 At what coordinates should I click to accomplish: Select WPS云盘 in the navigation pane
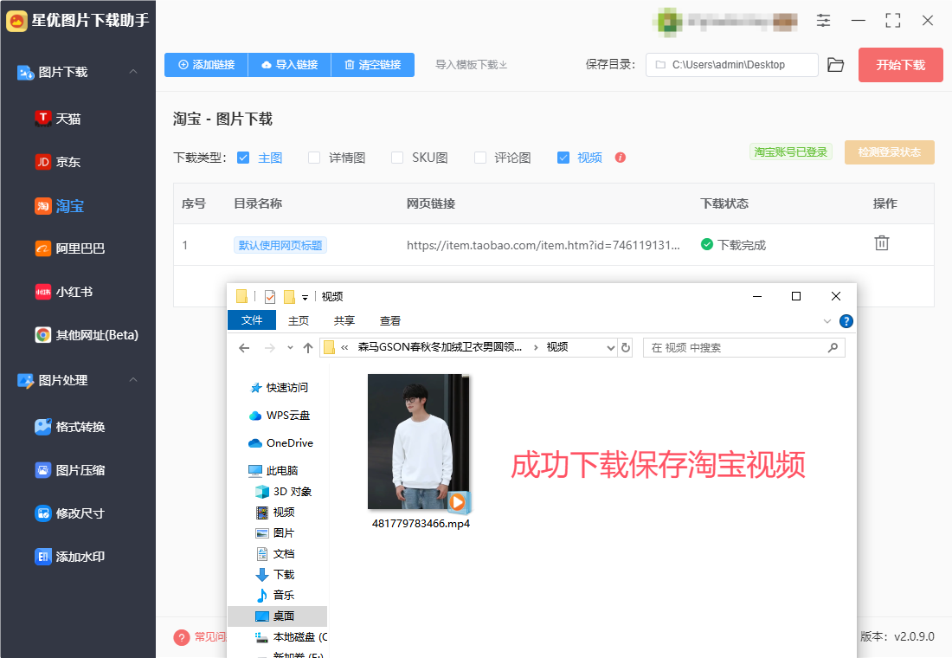pyautogui.click(x=280, y=415)
